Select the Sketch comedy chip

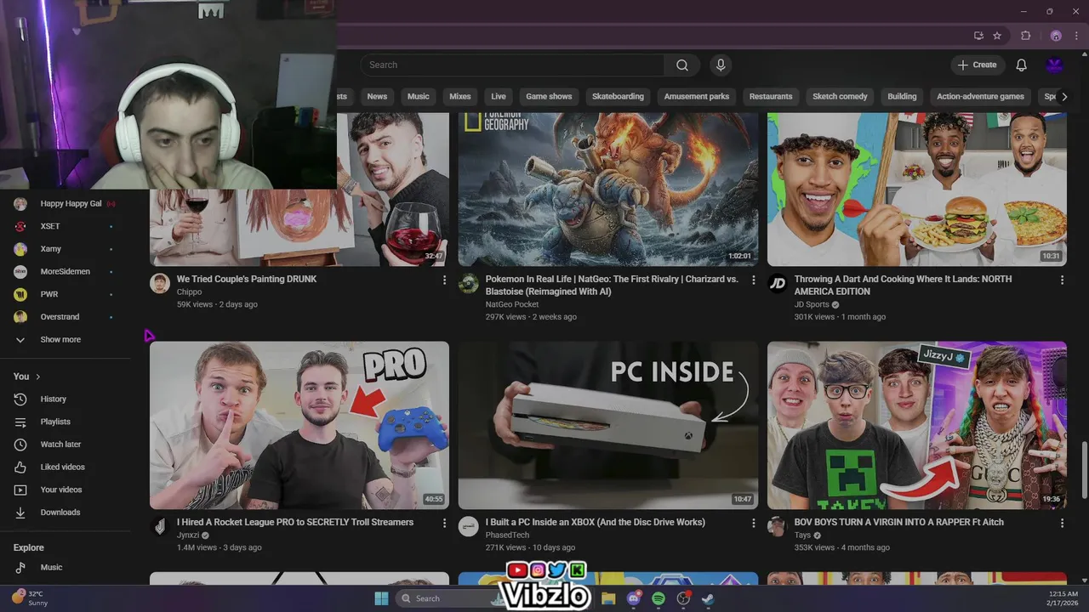tap(840, 96)
